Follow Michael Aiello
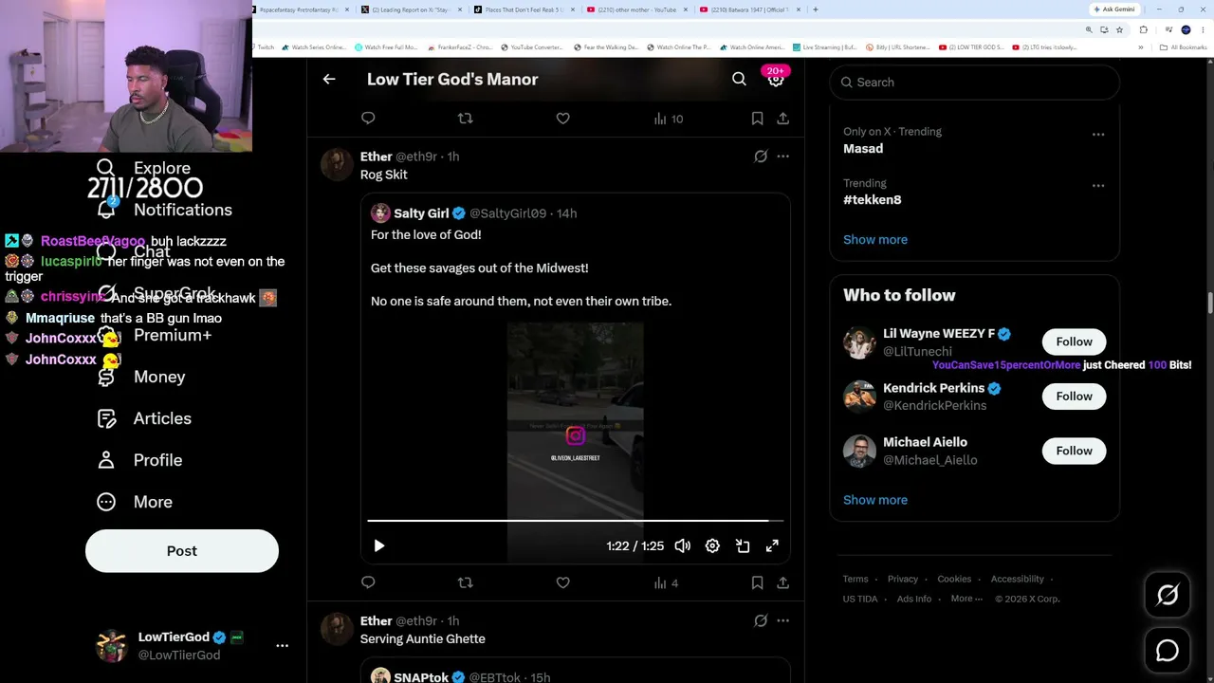 (x=1074, y=452)
